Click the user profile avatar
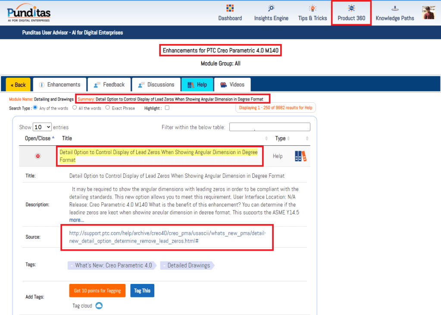 [428, 13]
